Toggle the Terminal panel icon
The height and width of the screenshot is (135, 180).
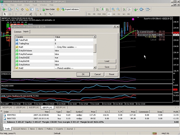32,9
